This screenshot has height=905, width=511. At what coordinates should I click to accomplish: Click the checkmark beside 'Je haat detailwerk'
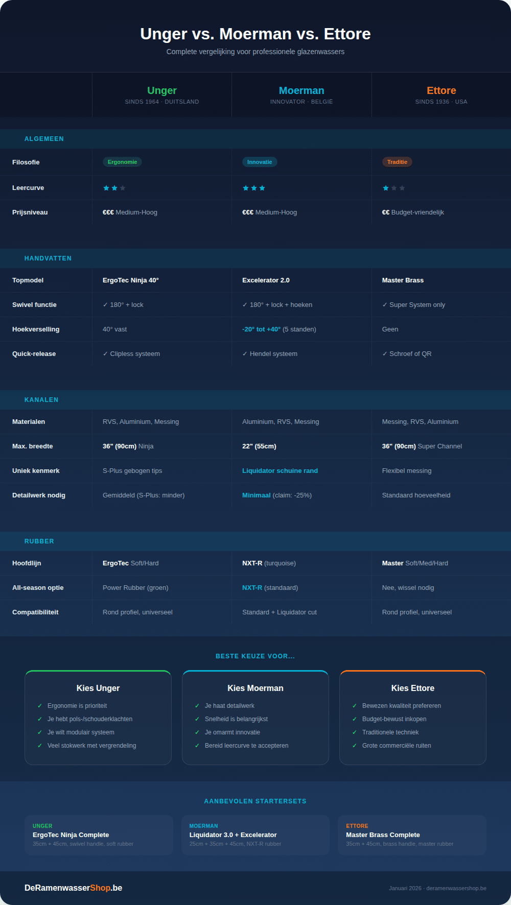point(197,706)
